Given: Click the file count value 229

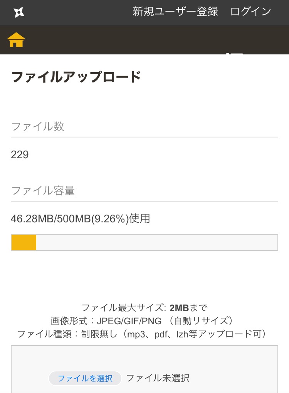Looking at the screenshot, I should [x=20, y=155].
